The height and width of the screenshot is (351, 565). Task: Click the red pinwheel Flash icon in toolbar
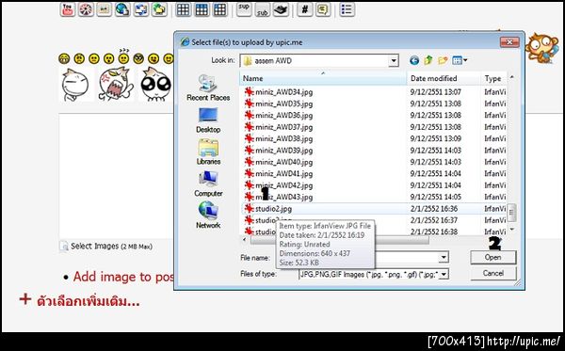coord(86,9)
